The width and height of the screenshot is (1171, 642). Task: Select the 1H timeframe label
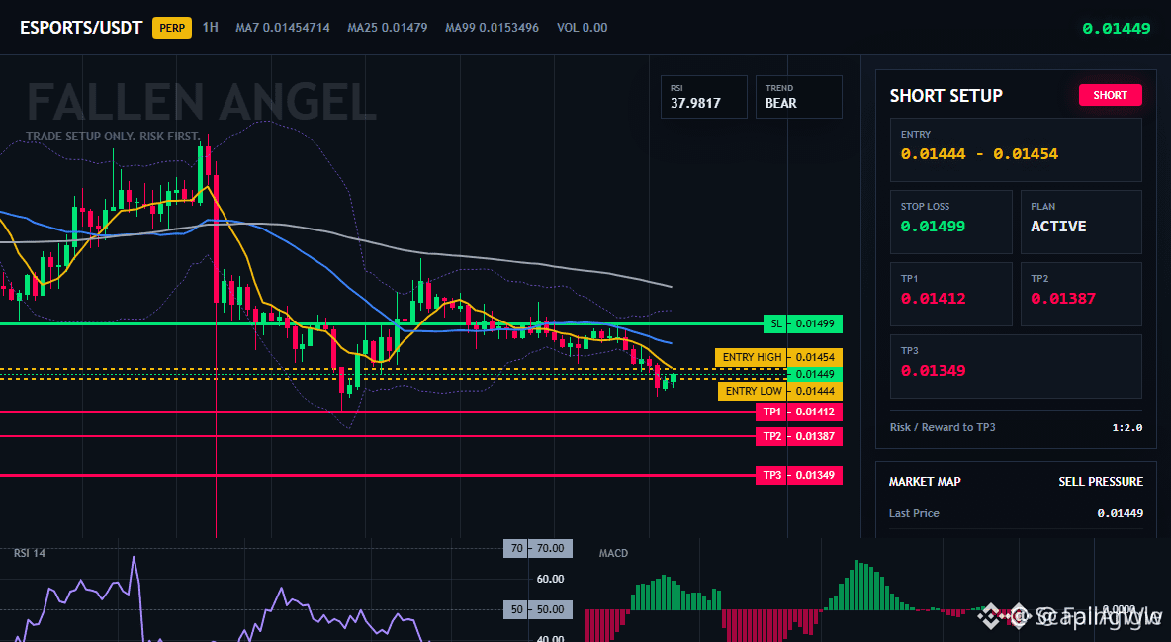211,27
